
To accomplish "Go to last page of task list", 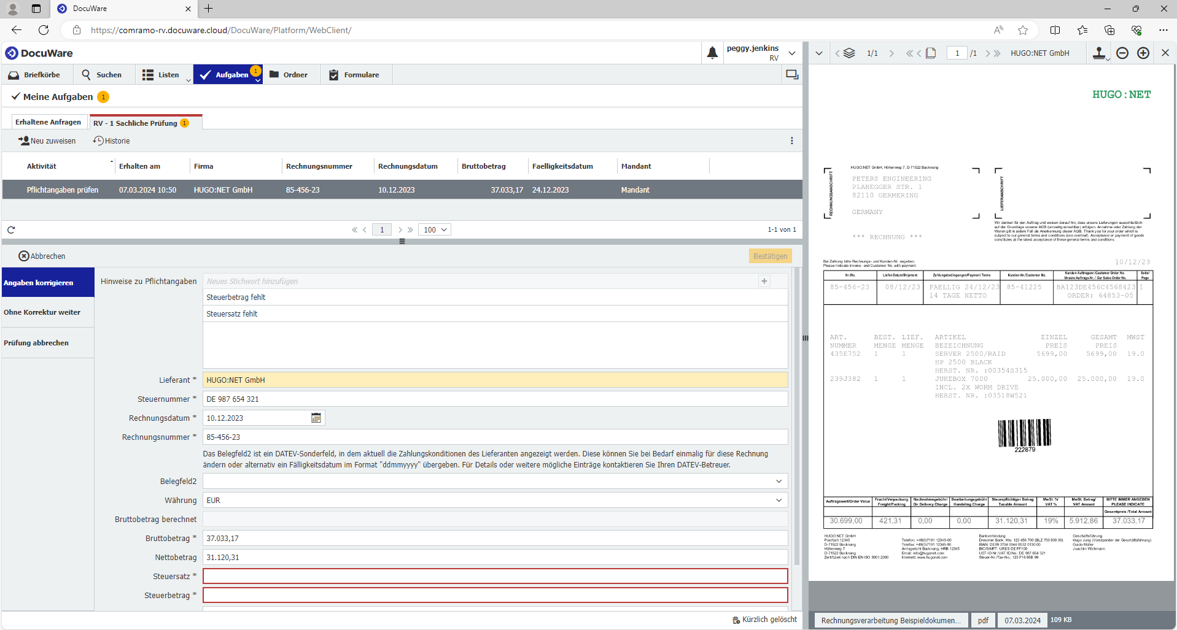I will point(410,230).
